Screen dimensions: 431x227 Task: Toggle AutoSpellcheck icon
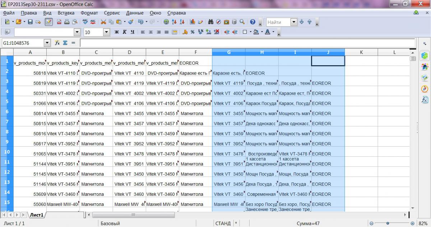click(93, 22)
